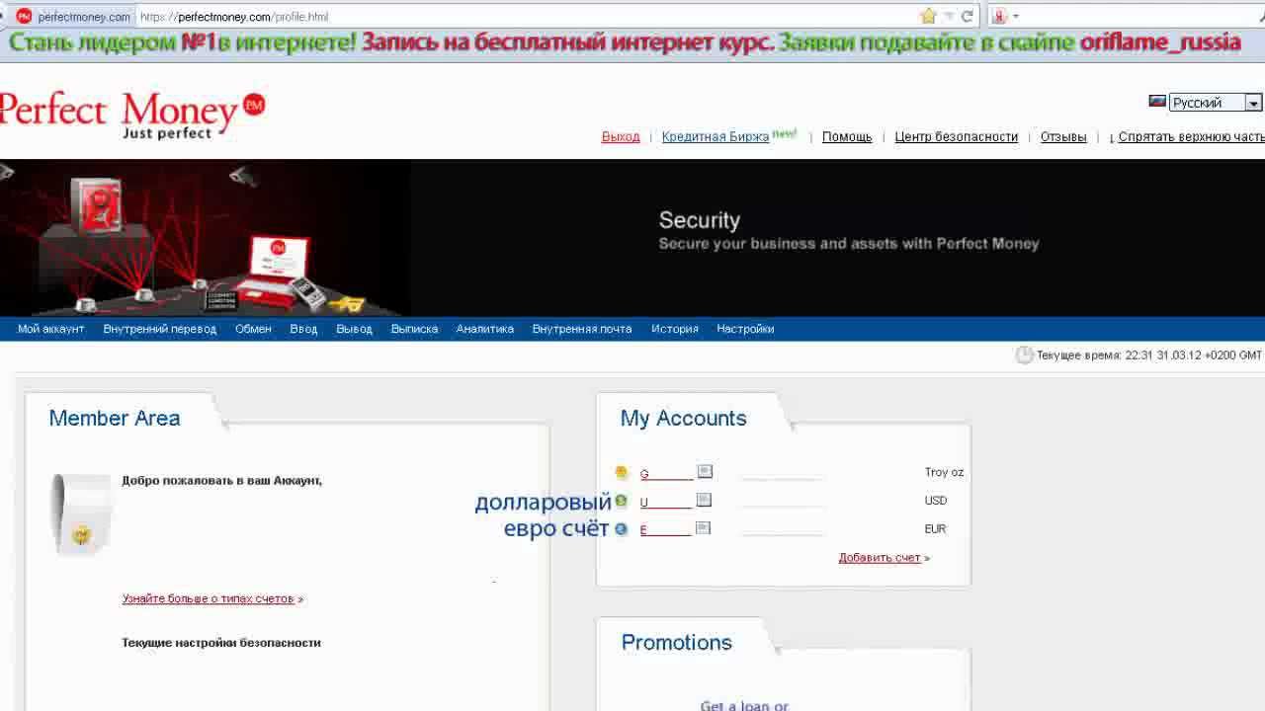
Task: Log out via Выход link
Action: tap(621, 137)
